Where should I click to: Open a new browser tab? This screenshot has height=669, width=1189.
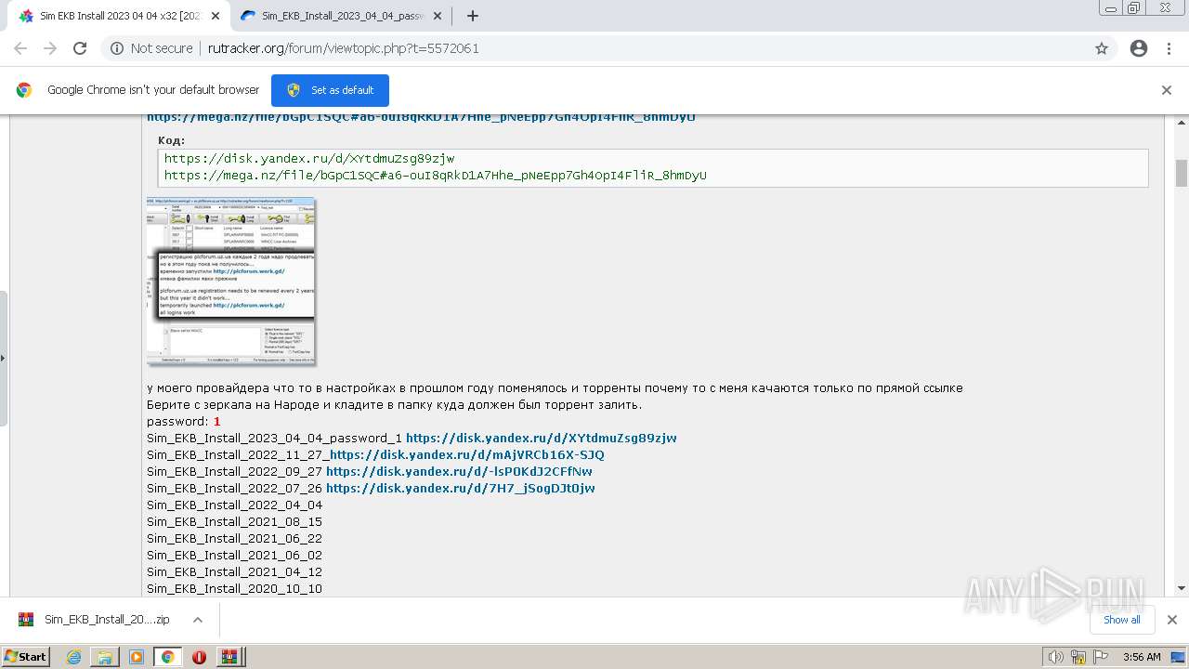pos(473,16)
